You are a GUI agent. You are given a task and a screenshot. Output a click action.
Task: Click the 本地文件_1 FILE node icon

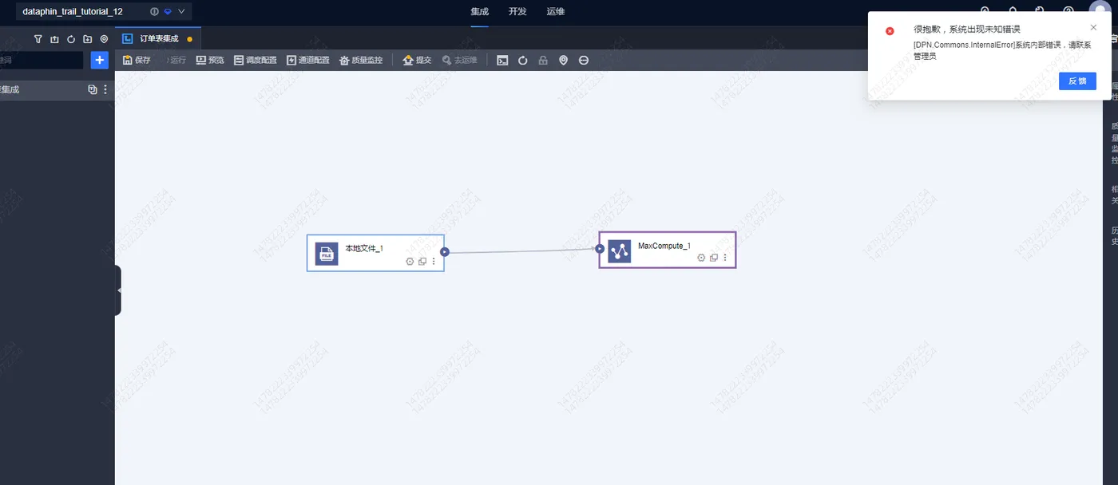[x=326, y=254]
